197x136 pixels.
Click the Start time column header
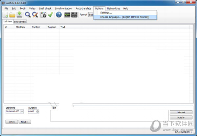click(x=23, y=27)
